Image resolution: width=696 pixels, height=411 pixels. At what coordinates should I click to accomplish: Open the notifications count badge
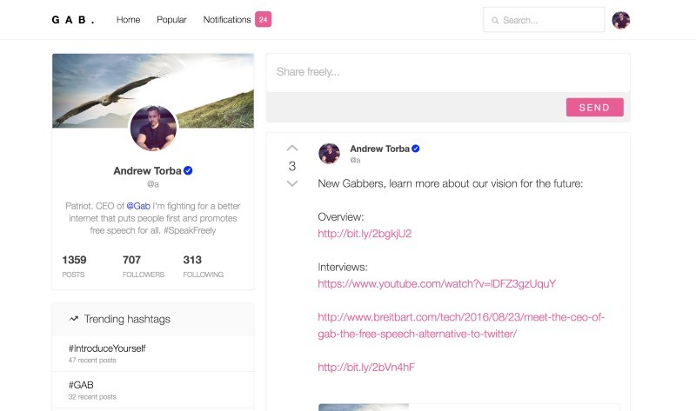pyautogui.click(x=263, y=19)
